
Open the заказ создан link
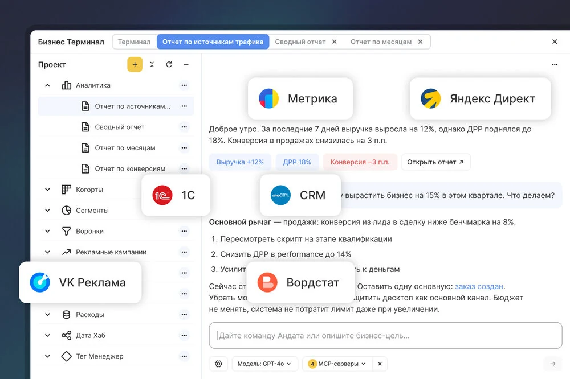[479, 286]
